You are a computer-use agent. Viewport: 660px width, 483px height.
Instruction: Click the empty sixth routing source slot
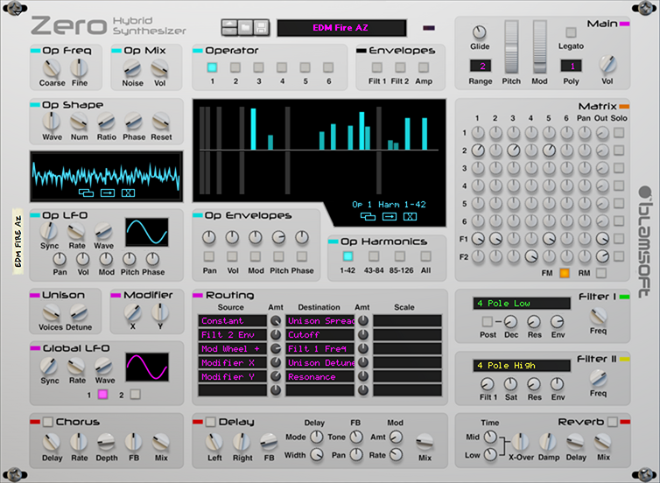[x=232, y=390]
